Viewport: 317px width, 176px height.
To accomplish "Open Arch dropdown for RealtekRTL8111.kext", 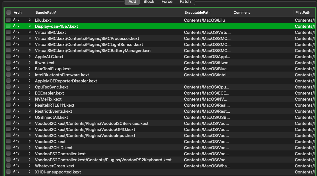I will 22,105.
